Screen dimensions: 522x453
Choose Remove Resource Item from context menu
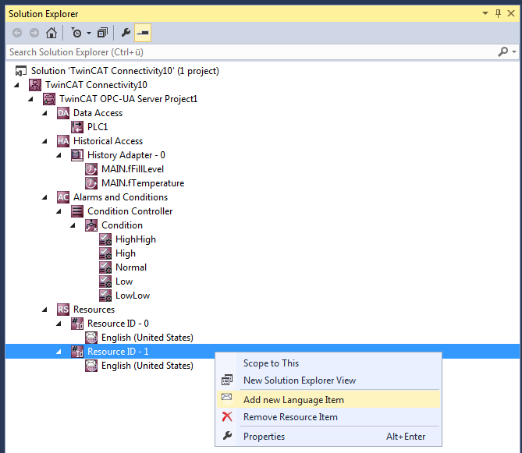click(x=328, y=417)
